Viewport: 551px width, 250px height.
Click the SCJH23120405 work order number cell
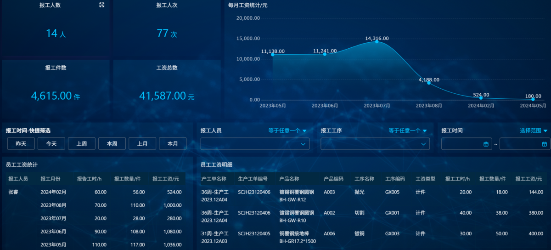254,233
